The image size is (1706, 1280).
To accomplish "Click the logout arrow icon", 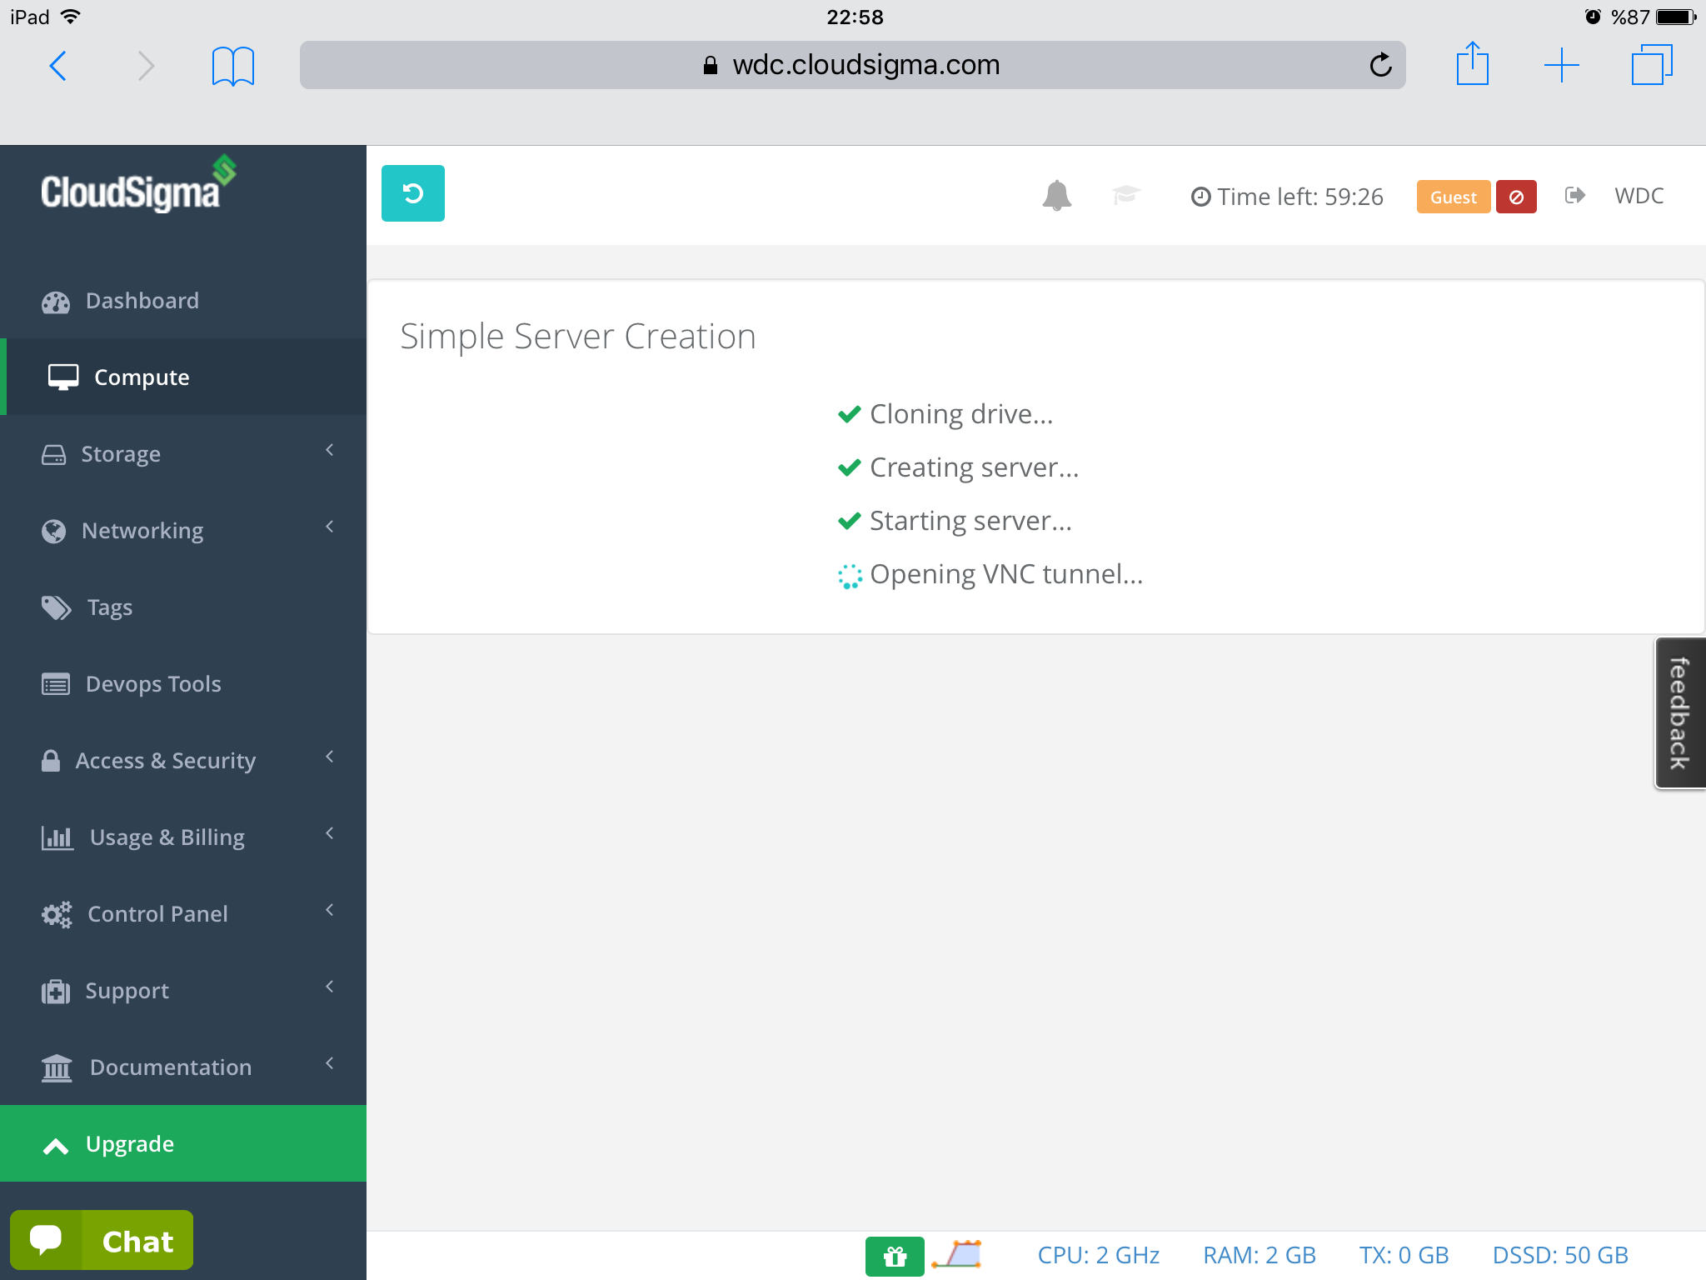I will (x=1574, y=195).
